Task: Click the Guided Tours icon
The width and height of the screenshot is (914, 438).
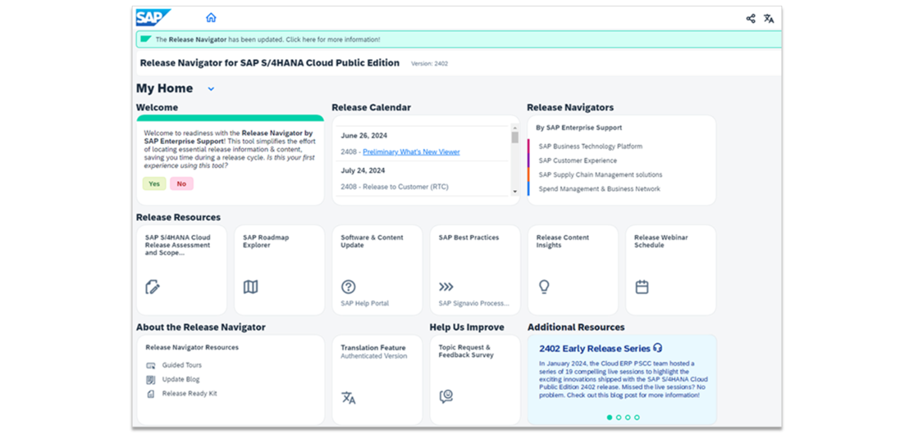Action: [x=151, y=366]
